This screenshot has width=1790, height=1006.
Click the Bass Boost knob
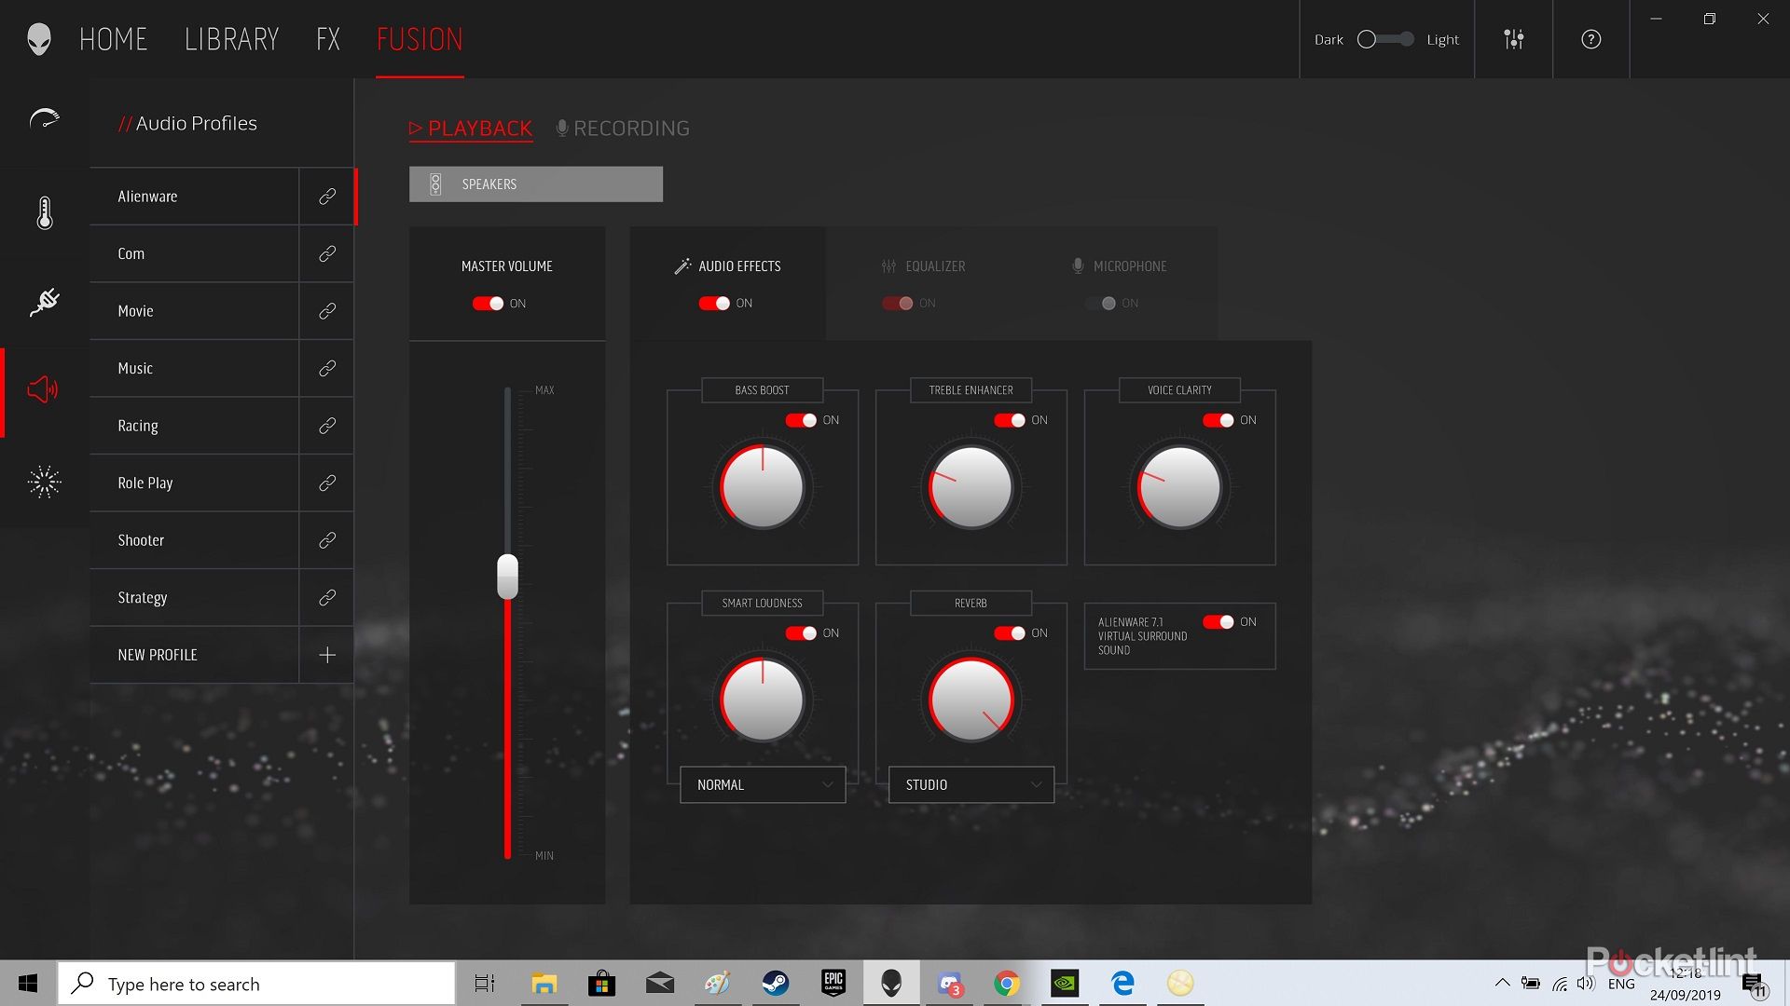[x=763, y=487]
